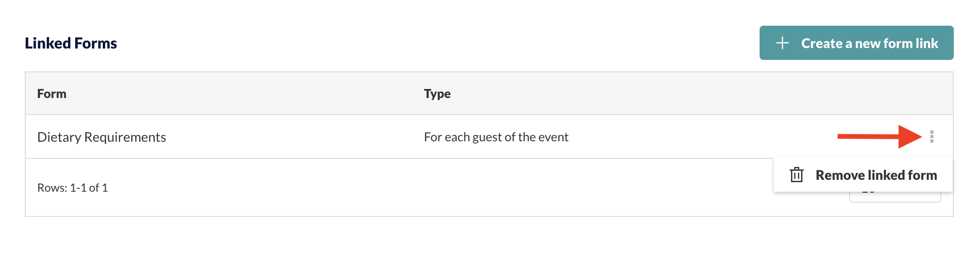Sort by the Type column header
The width and height of the screenshot is (969, 254).
coord(437,94)
